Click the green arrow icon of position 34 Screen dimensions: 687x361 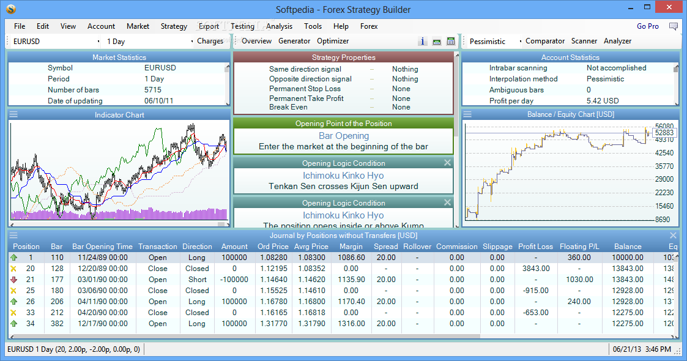(13, 323)
